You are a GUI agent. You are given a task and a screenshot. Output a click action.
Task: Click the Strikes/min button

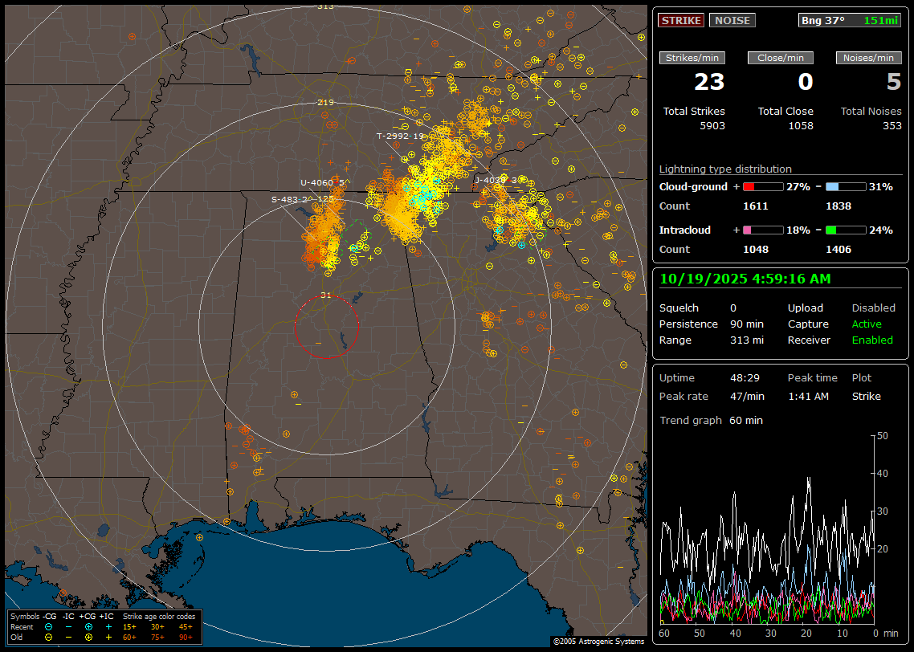click(692, 58)
